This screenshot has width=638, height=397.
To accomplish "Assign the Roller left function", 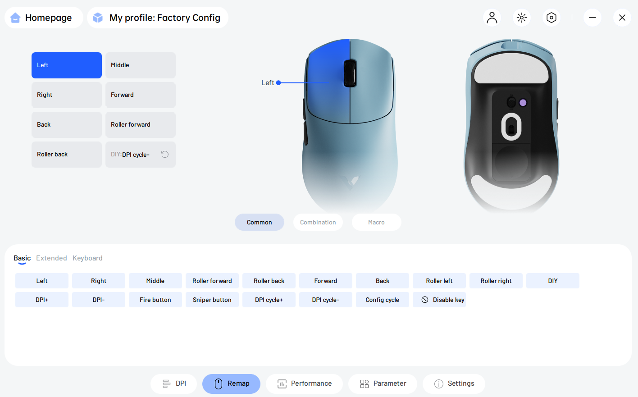I will (439, 281).
